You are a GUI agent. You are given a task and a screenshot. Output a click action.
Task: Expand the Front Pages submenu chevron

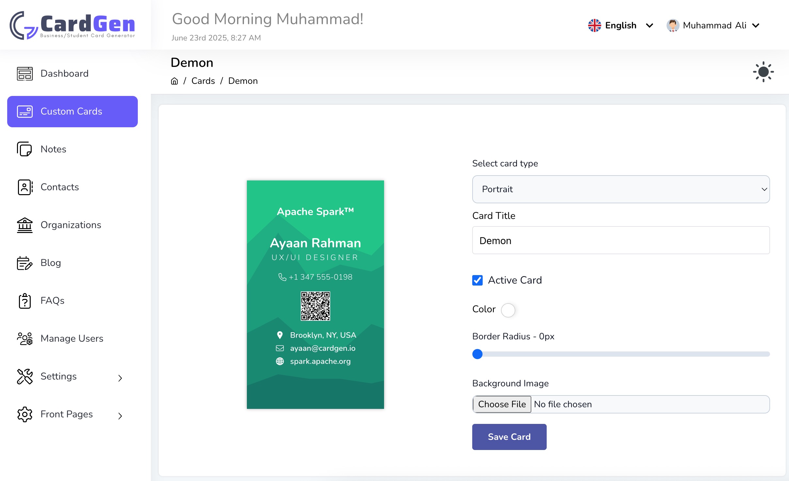coord(120,416)
